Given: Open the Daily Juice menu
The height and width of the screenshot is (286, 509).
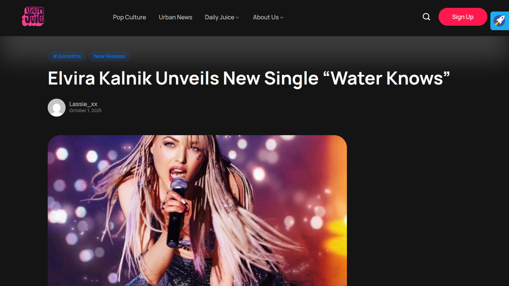Looking at the screenshot, I should click(x=219, y=17).
